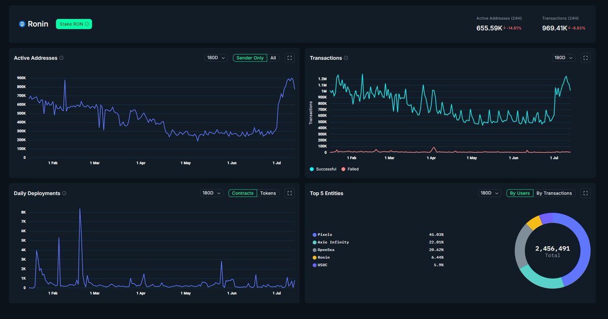Select By Users in Top 5 Entities
The width and height of the screenshot is (608, 319).
pyautogui.click(x=520, y=193)
